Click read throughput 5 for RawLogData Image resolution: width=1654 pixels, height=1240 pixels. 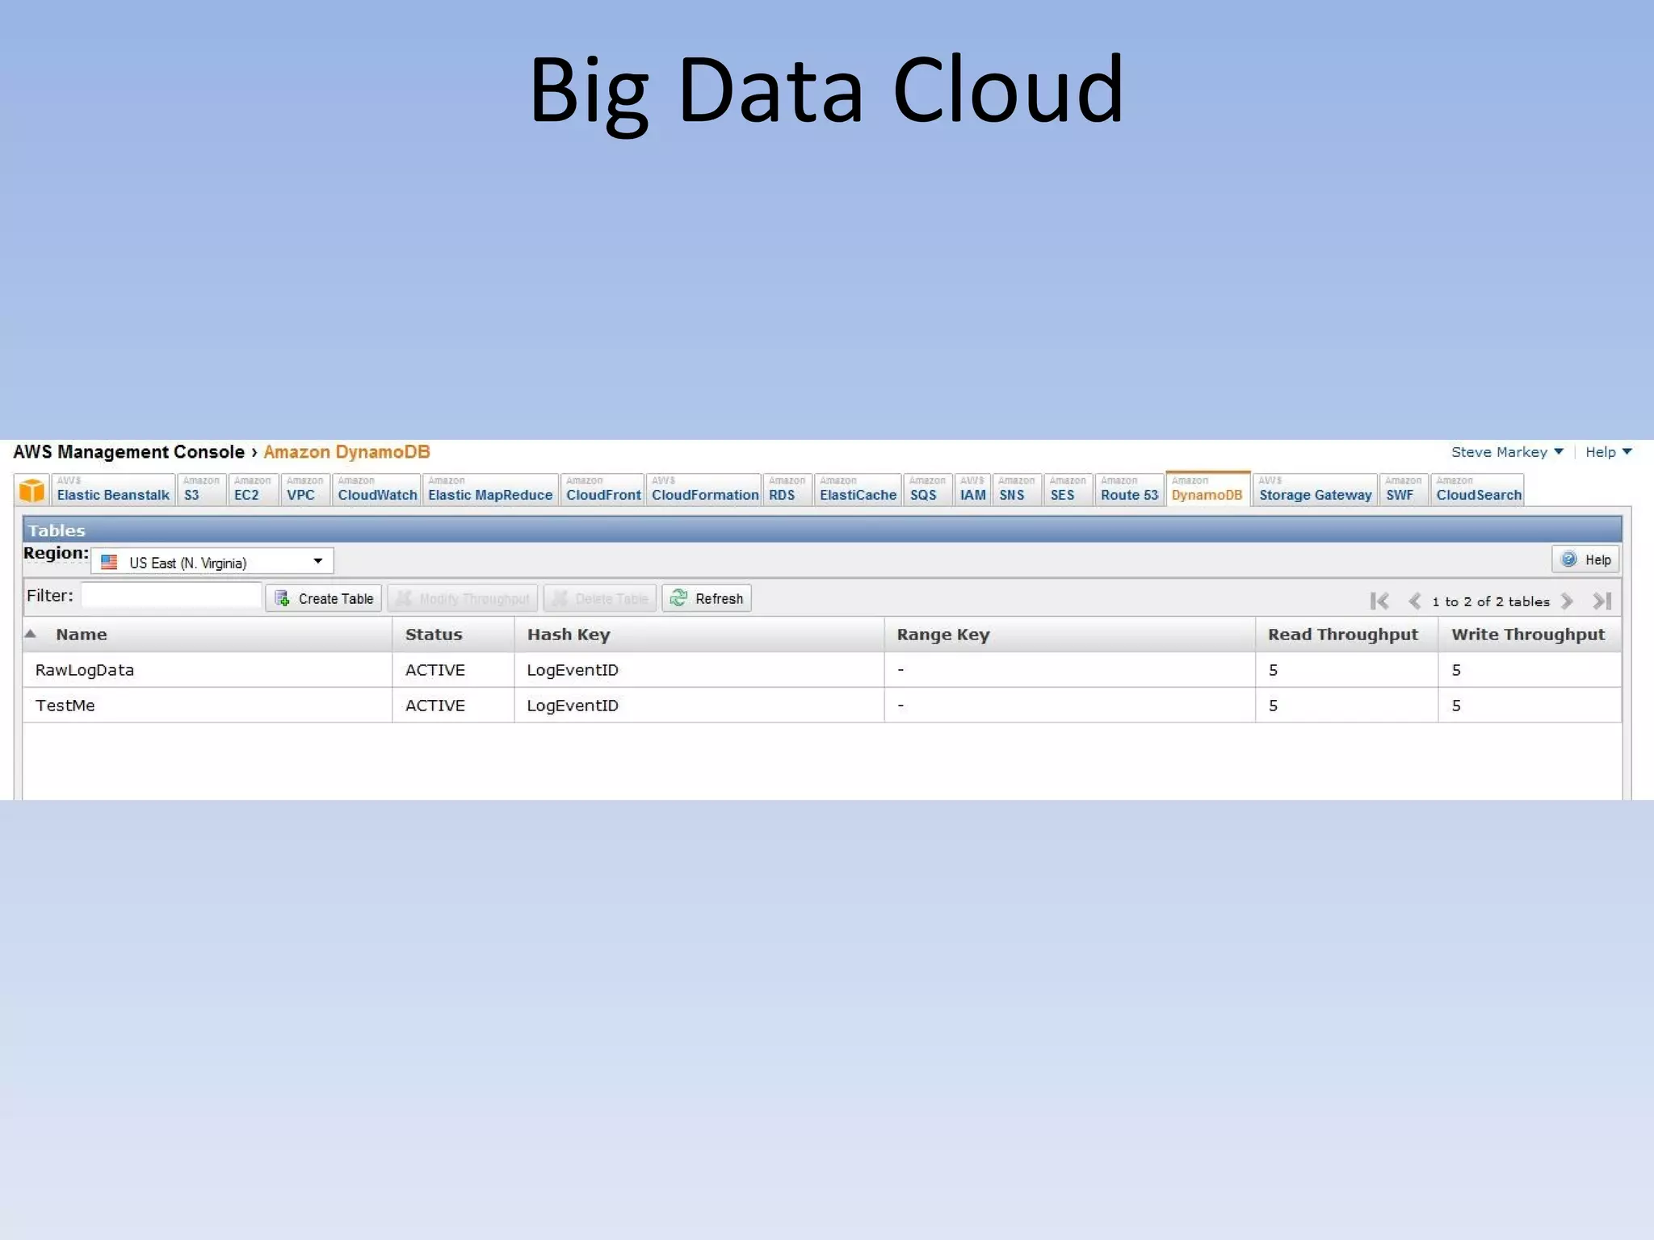[1274, 670]
